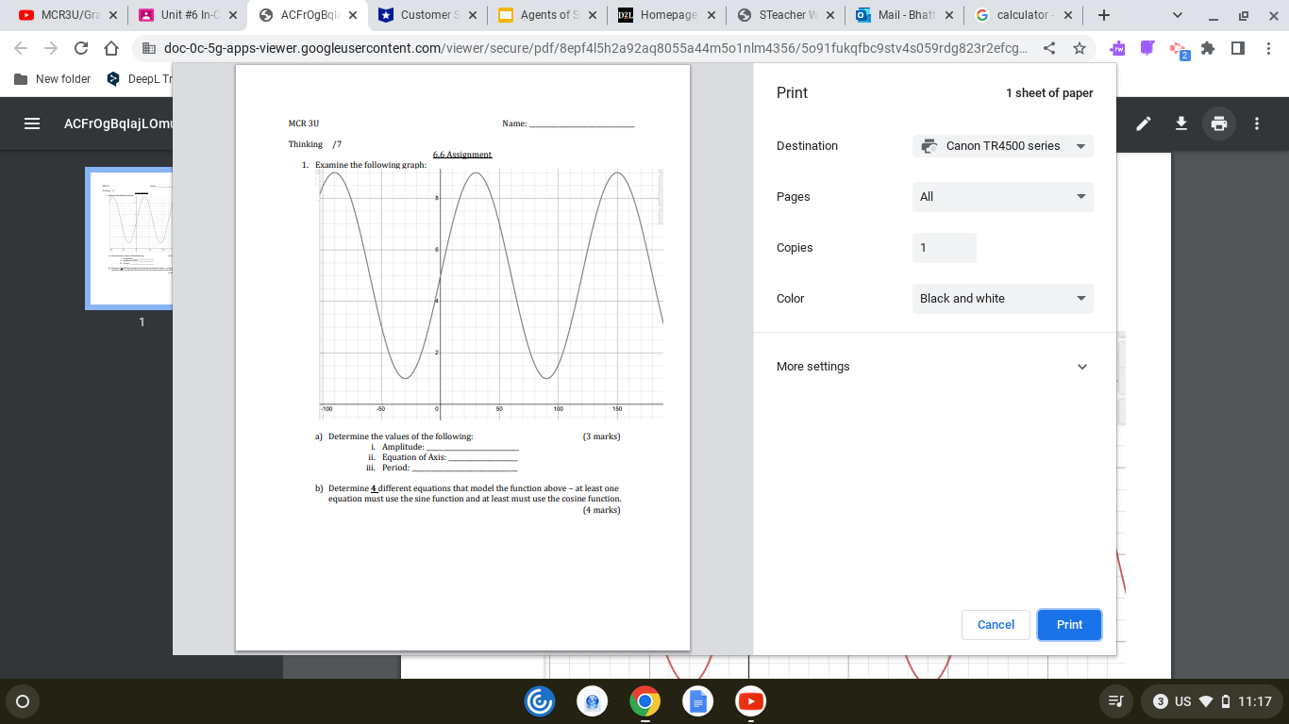This screenshot has width=1289, height=724.
Task: Cancel the print dialog
Action: (x=996, y=625)
